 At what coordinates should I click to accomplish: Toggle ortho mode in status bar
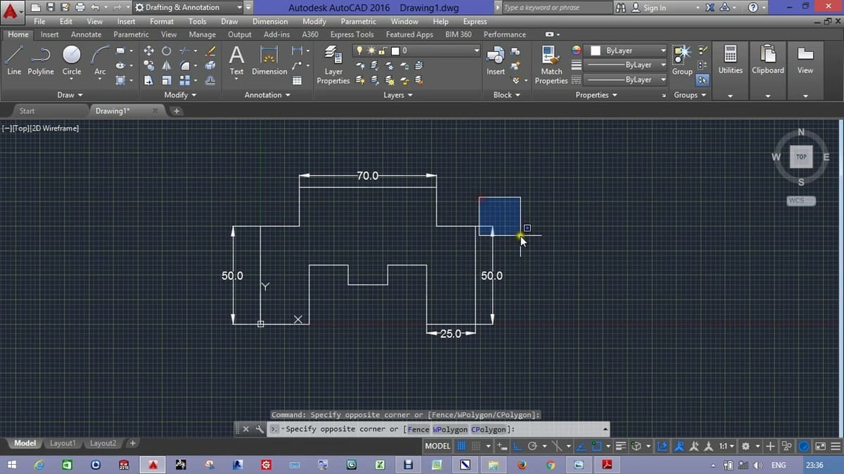click(516, 446)
